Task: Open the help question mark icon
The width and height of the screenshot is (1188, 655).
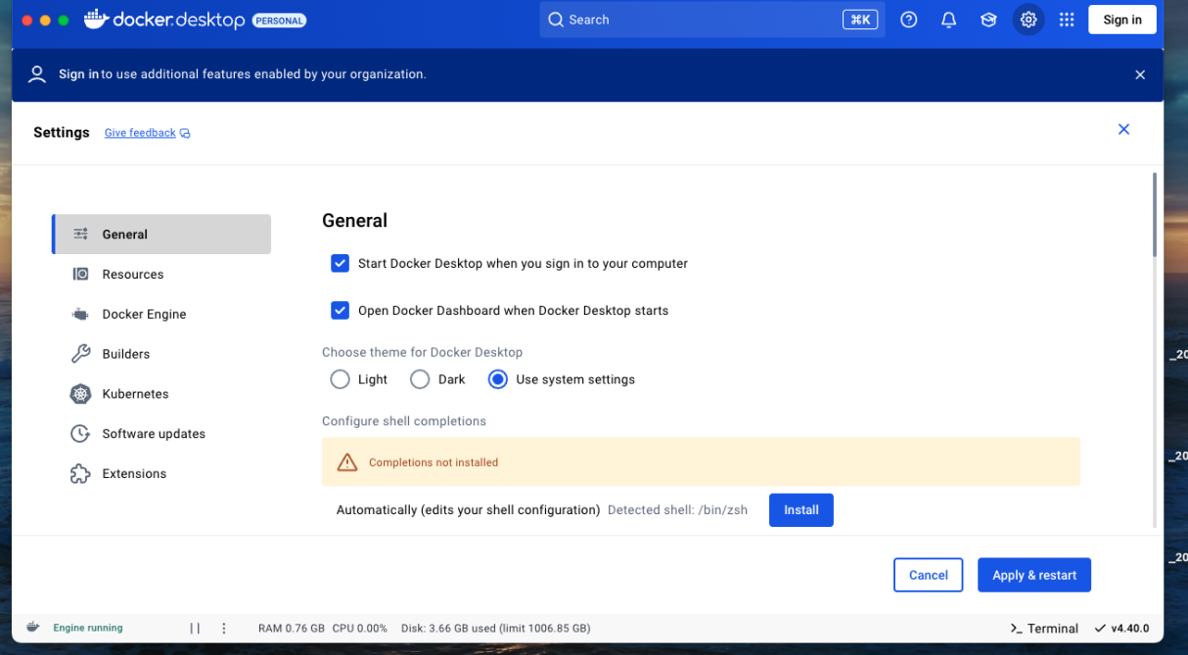Action: tap(909, 20)
